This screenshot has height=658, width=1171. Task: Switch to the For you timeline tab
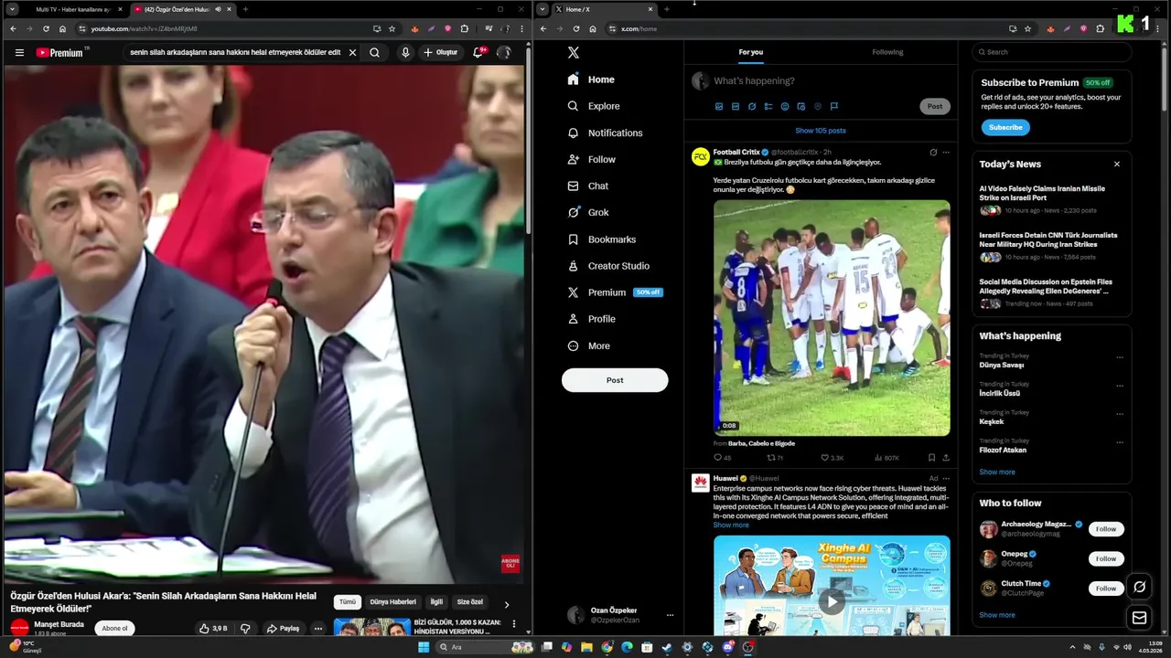pyautogui.click(x=751, y=52)
